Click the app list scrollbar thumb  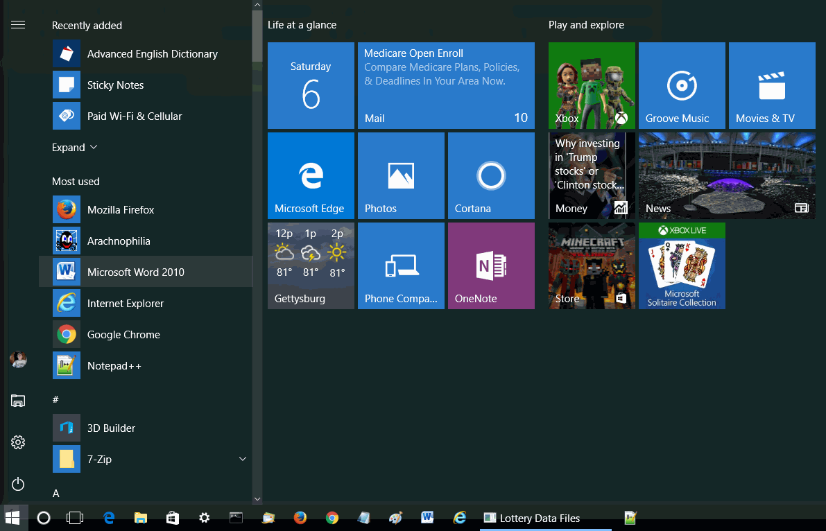click(x=257, y=35)
